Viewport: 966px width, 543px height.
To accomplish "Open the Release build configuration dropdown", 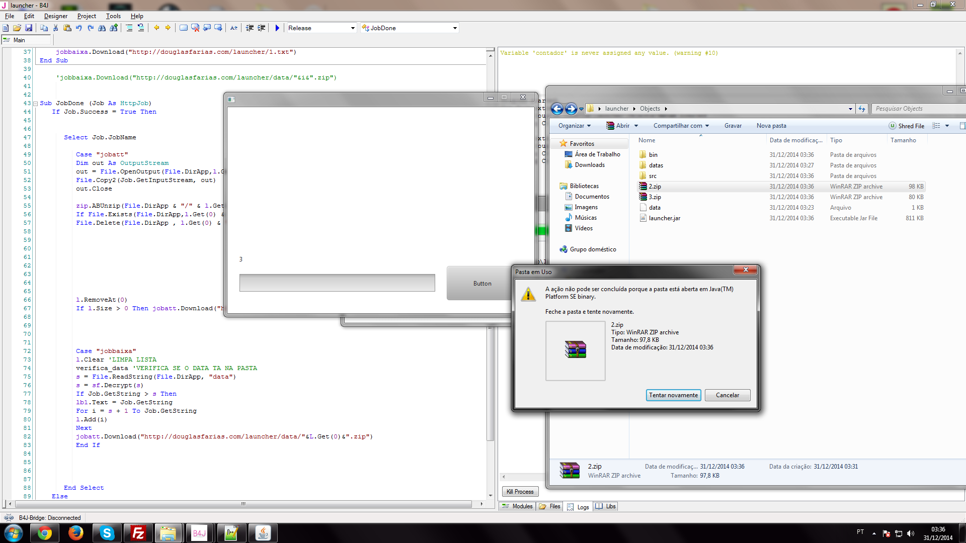I will 352,28.
